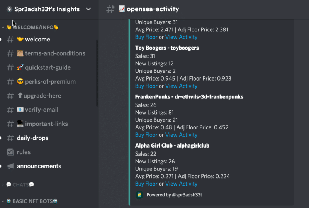Open Buy Floor link for Alpha Girl Club

coord(146,184)
